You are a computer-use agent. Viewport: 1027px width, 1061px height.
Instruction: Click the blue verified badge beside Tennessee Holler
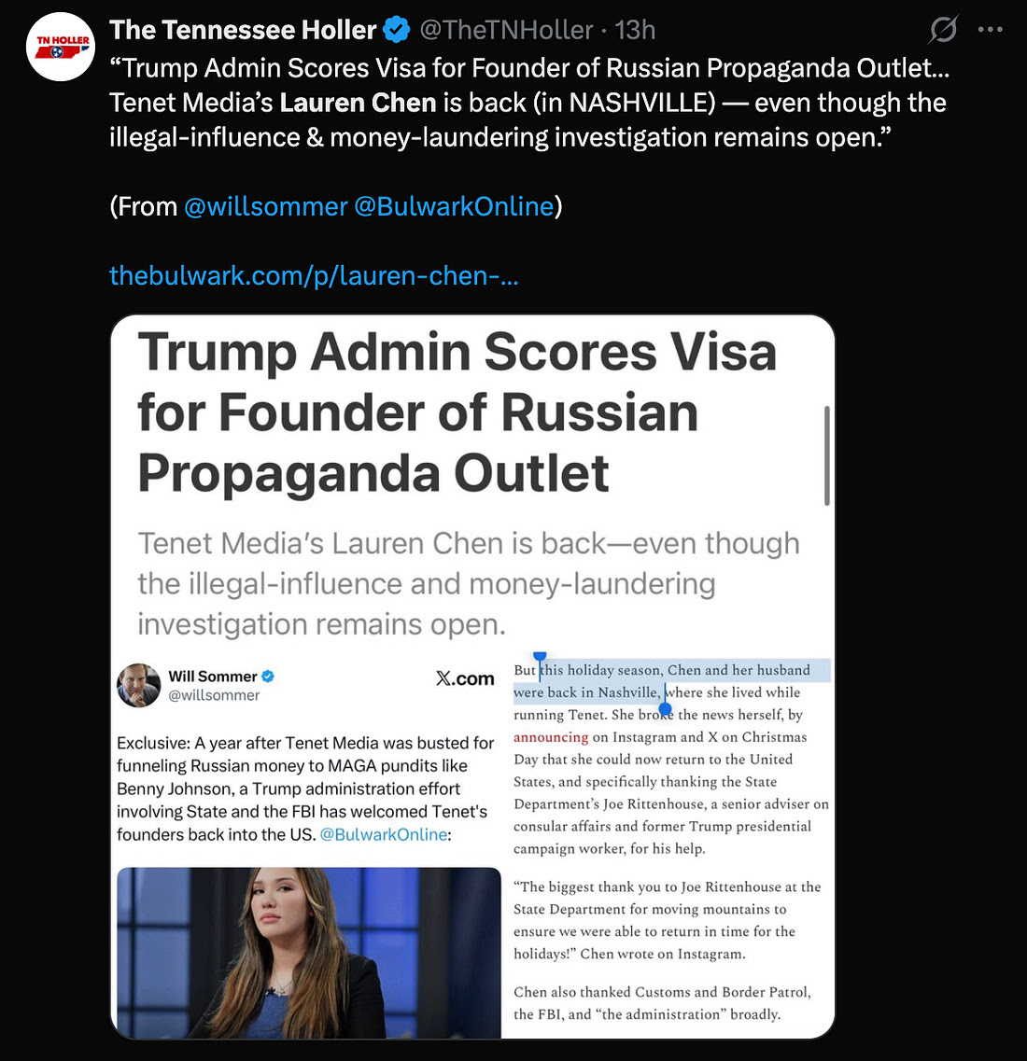397,30
